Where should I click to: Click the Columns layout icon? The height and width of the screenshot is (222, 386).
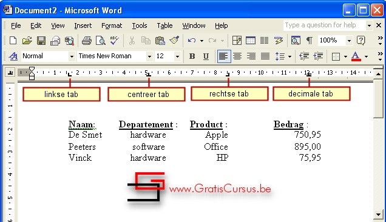coord(265,41)
